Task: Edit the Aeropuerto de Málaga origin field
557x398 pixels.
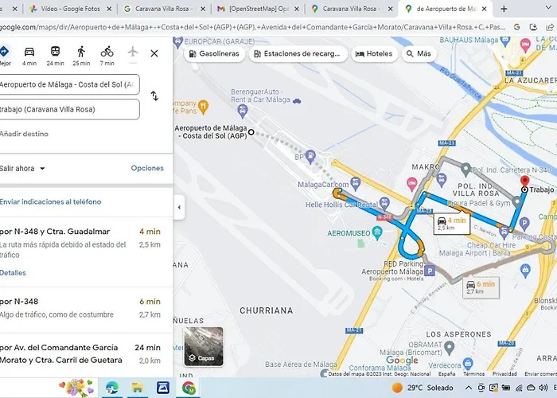Action: [x=69, y=84]
